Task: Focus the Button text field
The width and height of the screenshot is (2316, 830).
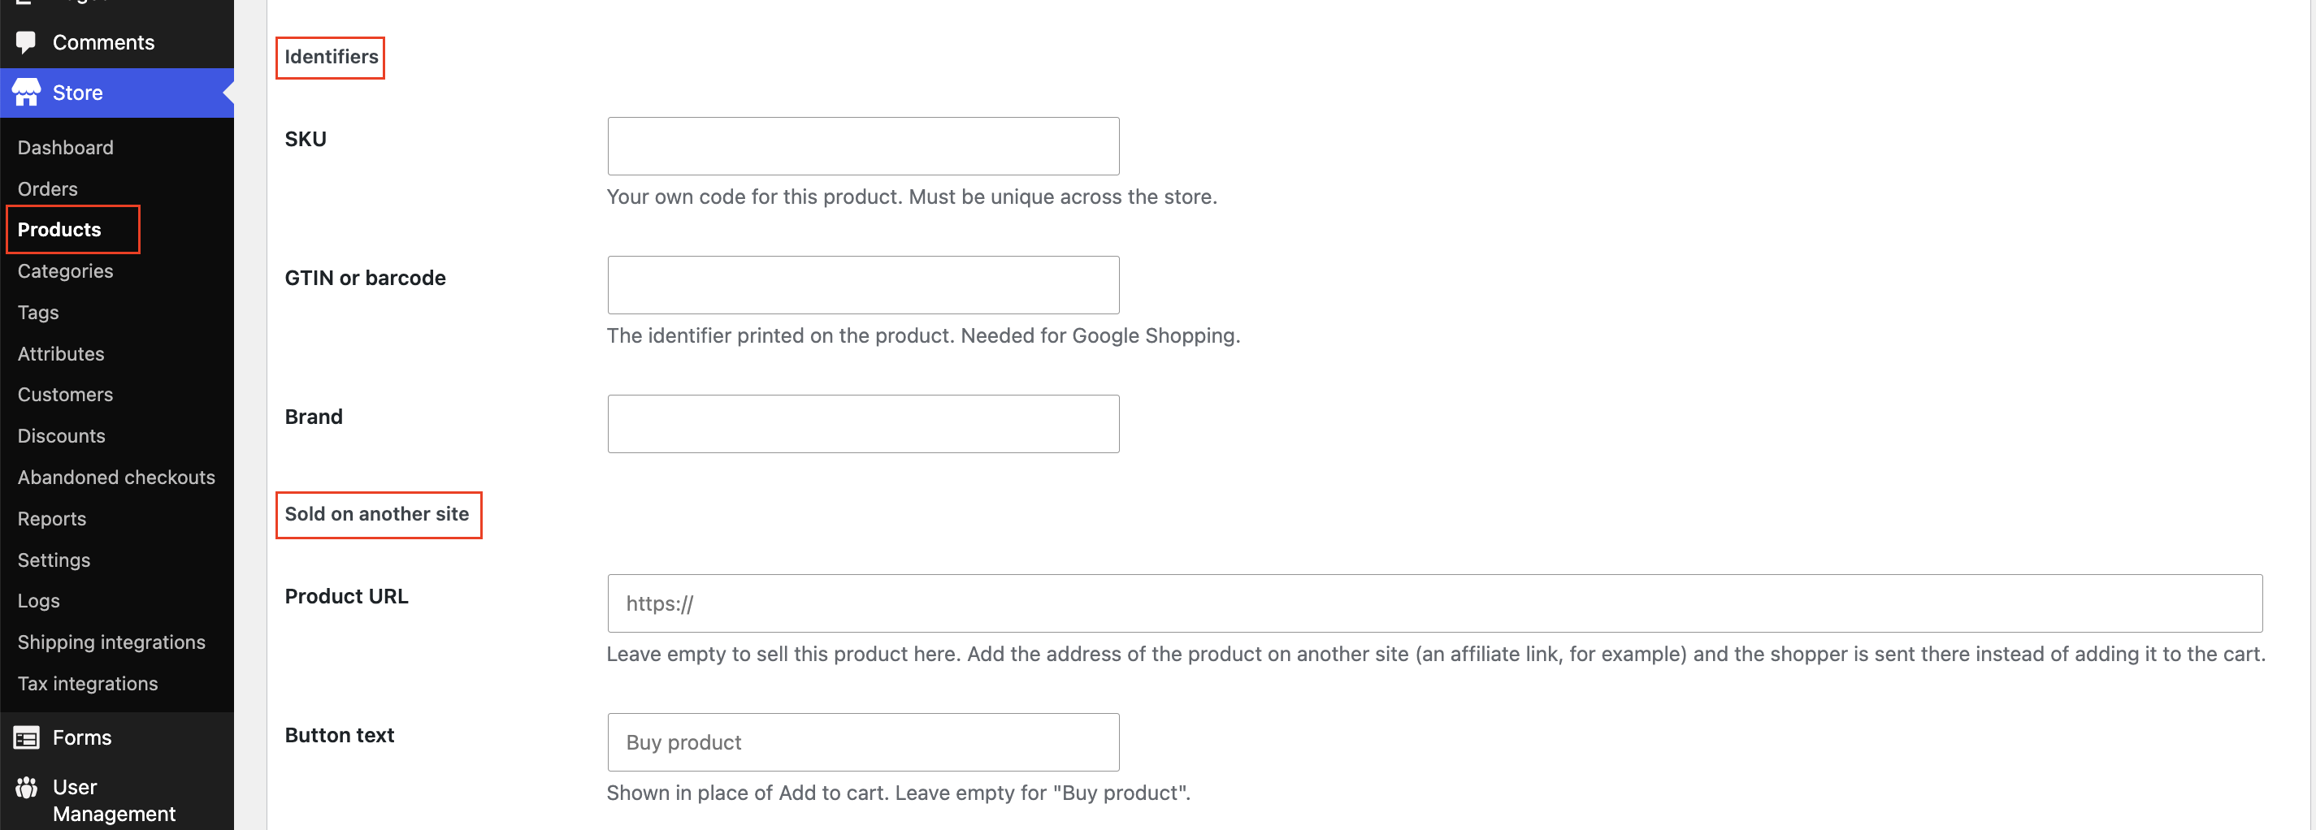Action: (x=863, y=742)
